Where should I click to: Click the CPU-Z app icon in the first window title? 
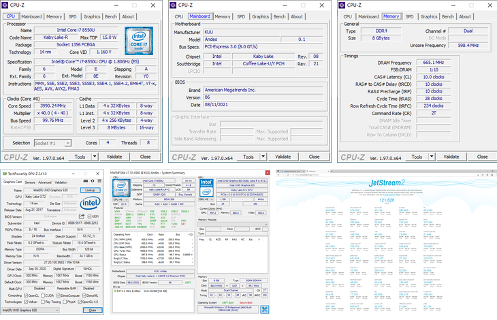(x=5, y=5)
